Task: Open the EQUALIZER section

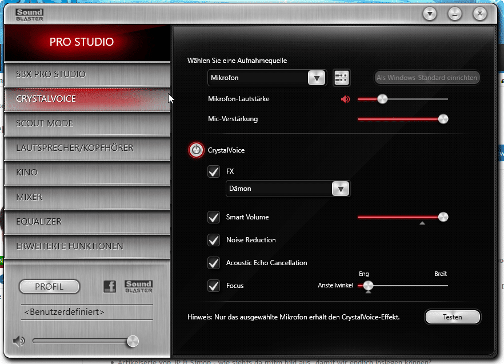Action: pyautogui.click(x=87, y=222)
